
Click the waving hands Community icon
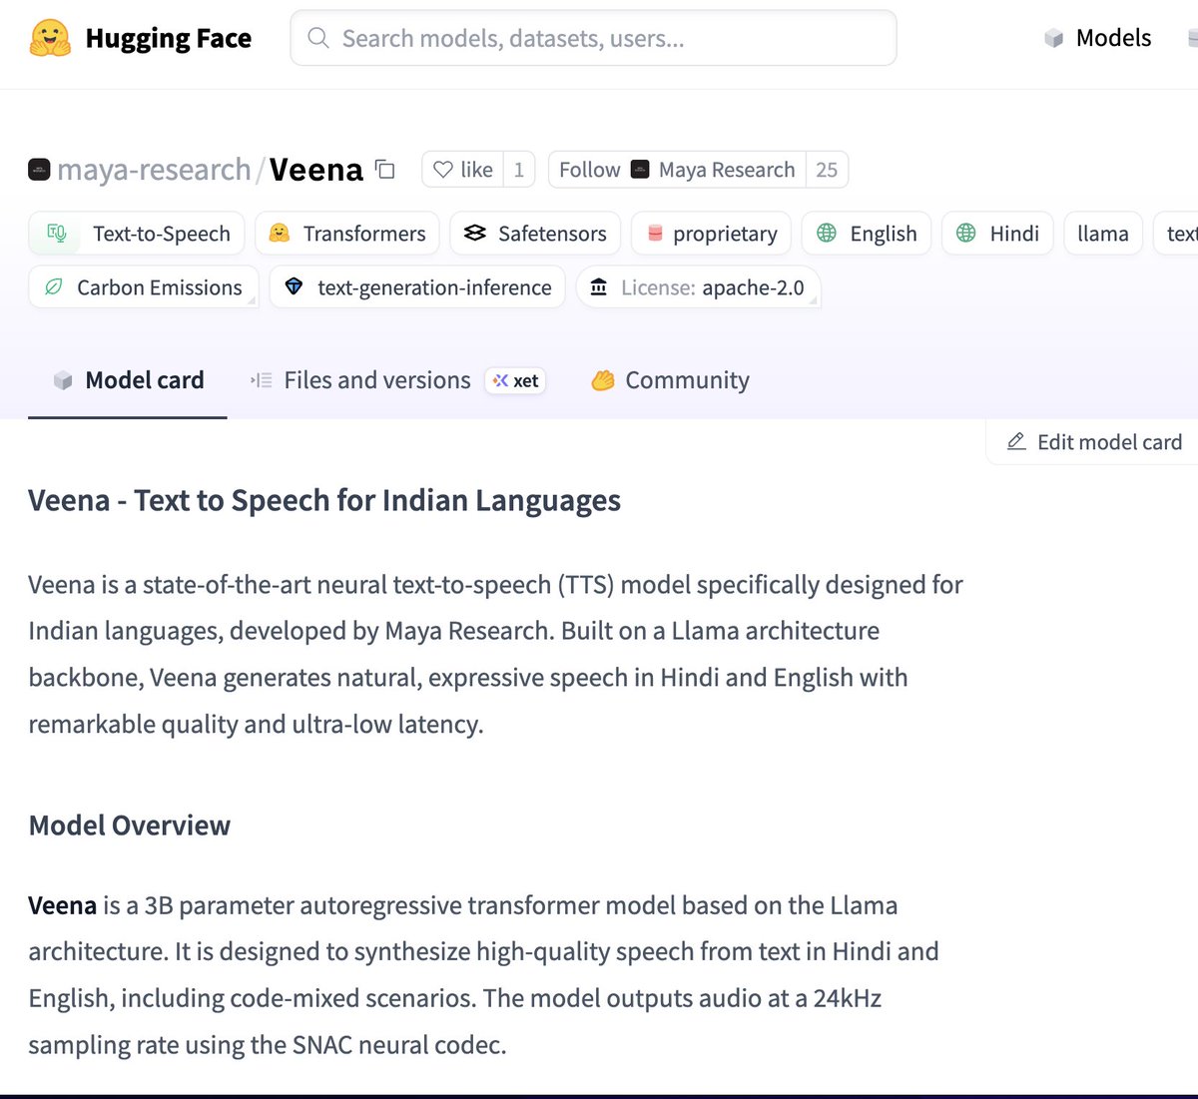click(x=602, y=380)
